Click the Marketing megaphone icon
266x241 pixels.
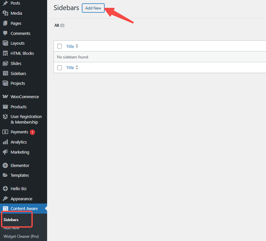click(5, 152)
